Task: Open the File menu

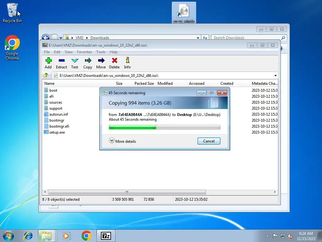Action: [x=47, y=52]
